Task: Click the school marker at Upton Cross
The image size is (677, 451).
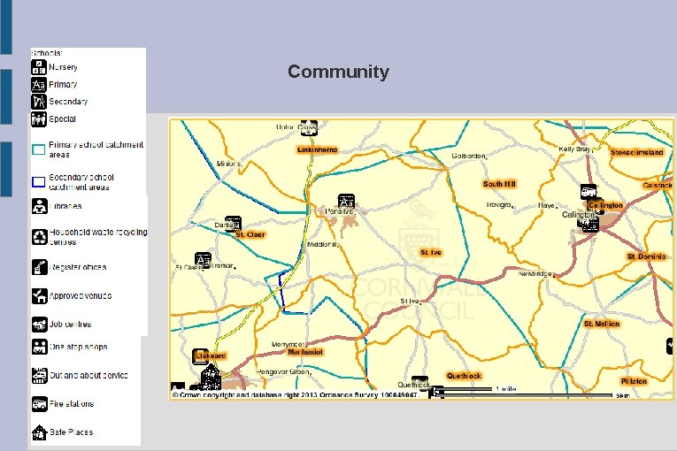Action: pyautogui.click(x=309, y=127)
